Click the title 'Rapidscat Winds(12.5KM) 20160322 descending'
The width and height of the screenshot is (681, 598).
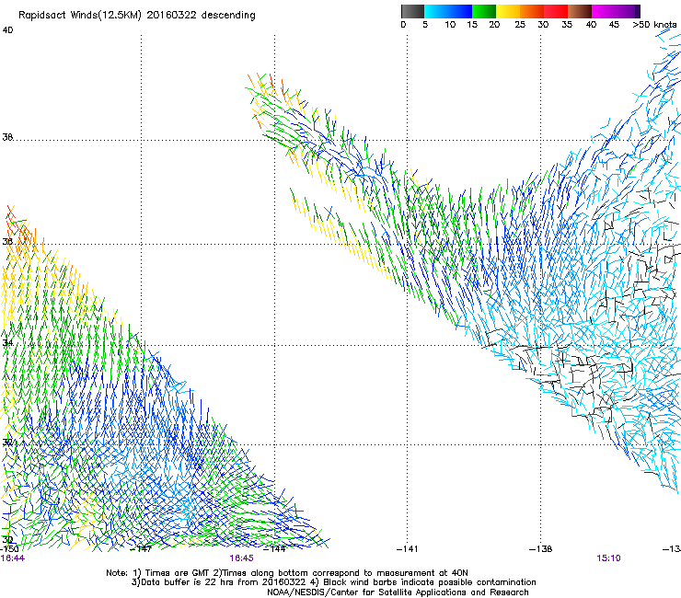[137, 16]
